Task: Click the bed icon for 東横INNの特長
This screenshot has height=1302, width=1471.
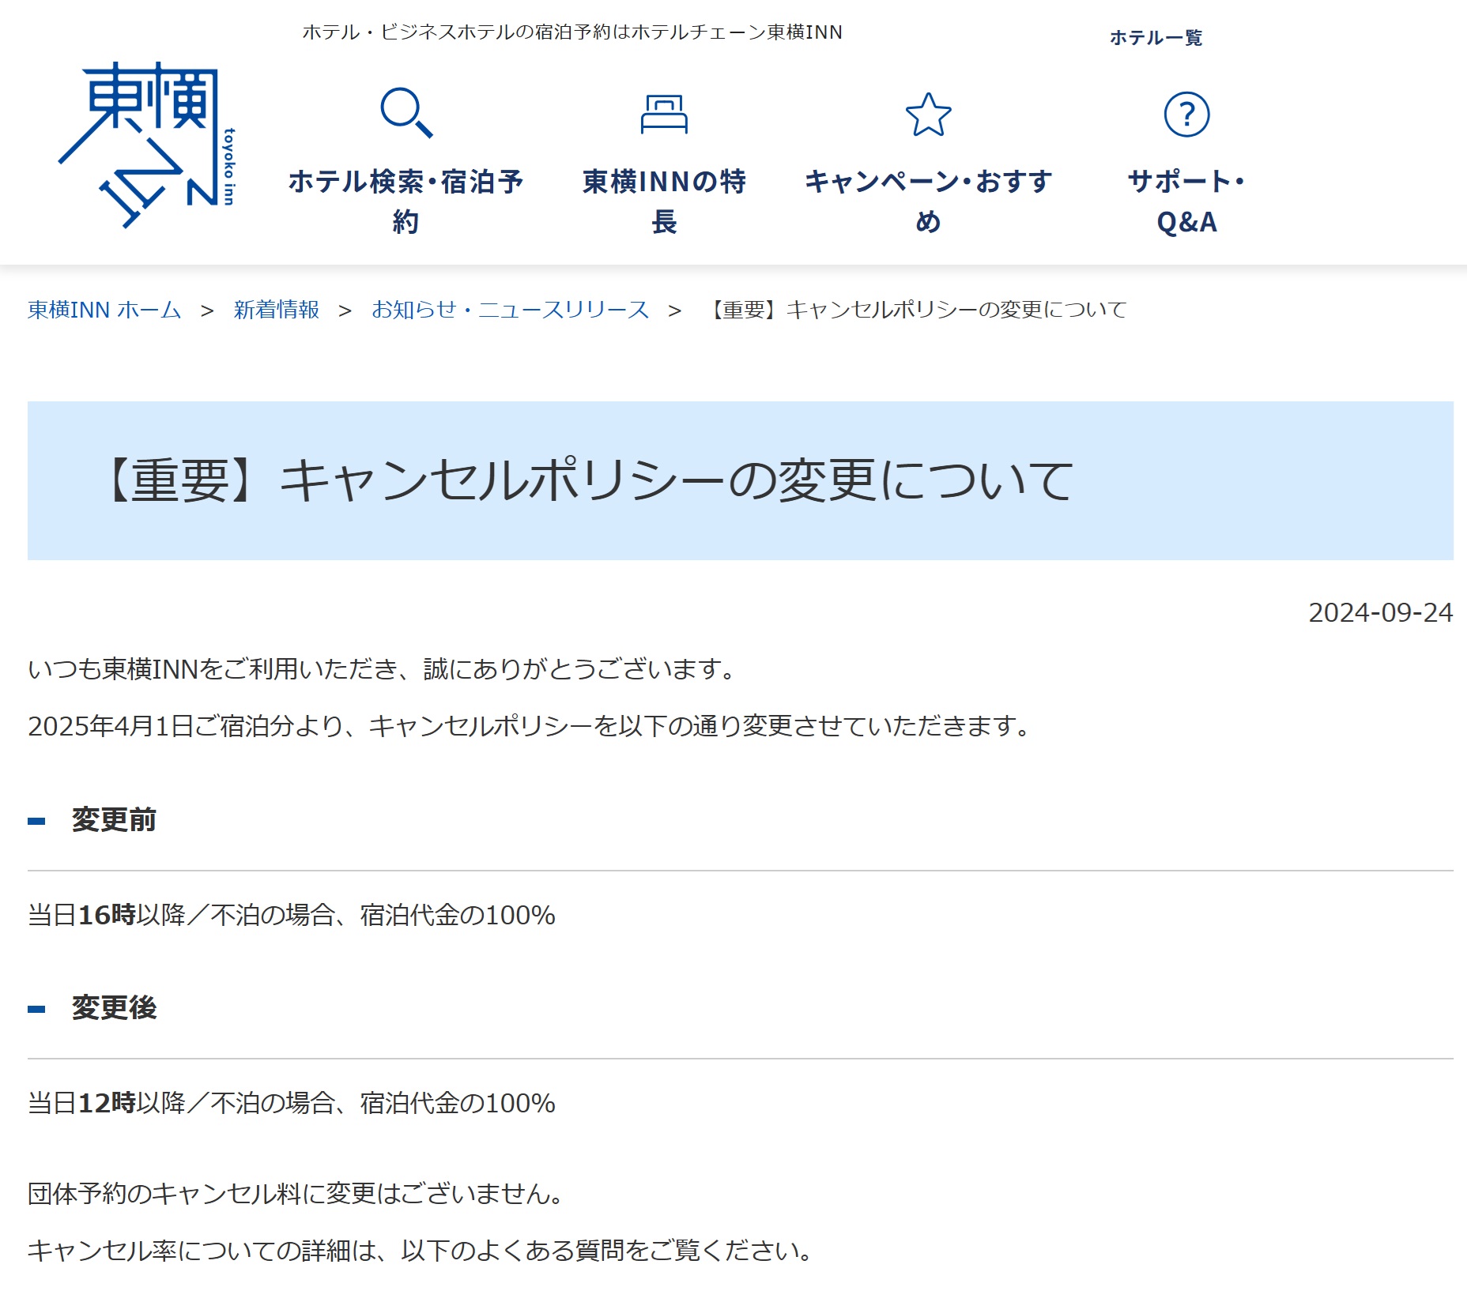Action: tap(664, 114)
